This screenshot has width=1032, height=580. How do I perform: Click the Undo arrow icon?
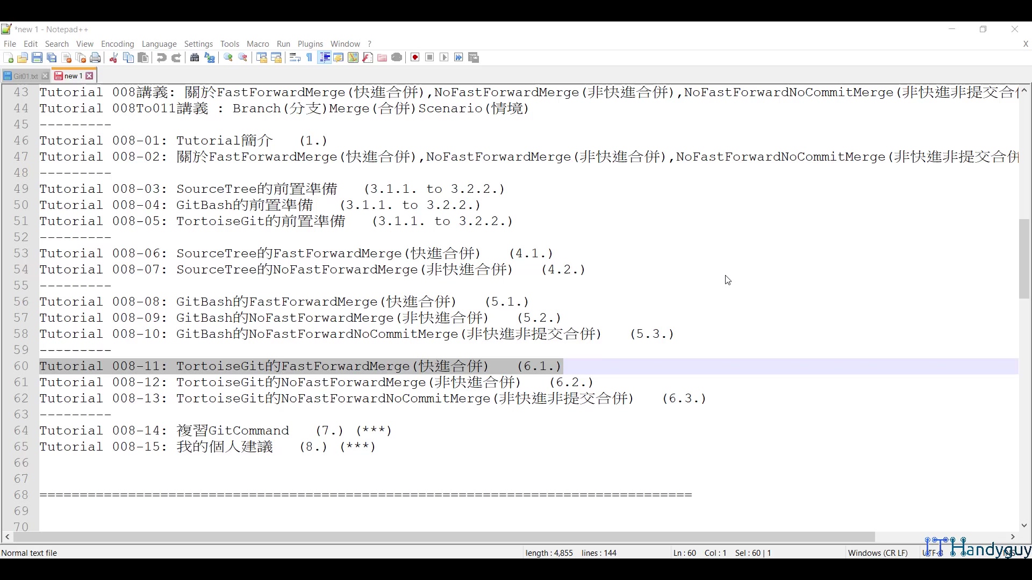[x=161, y=58]
